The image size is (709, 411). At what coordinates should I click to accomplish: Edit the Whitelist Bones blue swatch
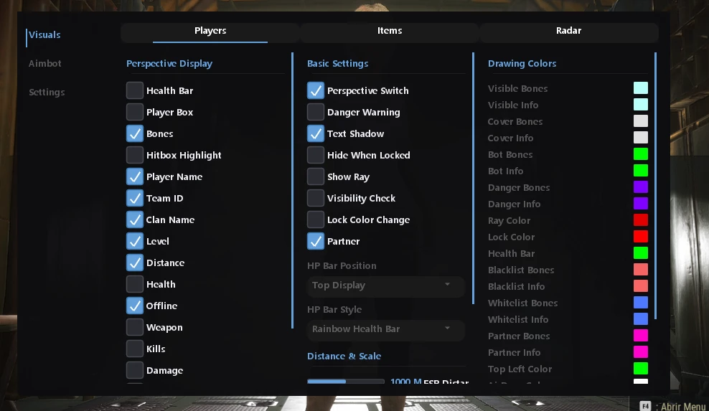641,303
